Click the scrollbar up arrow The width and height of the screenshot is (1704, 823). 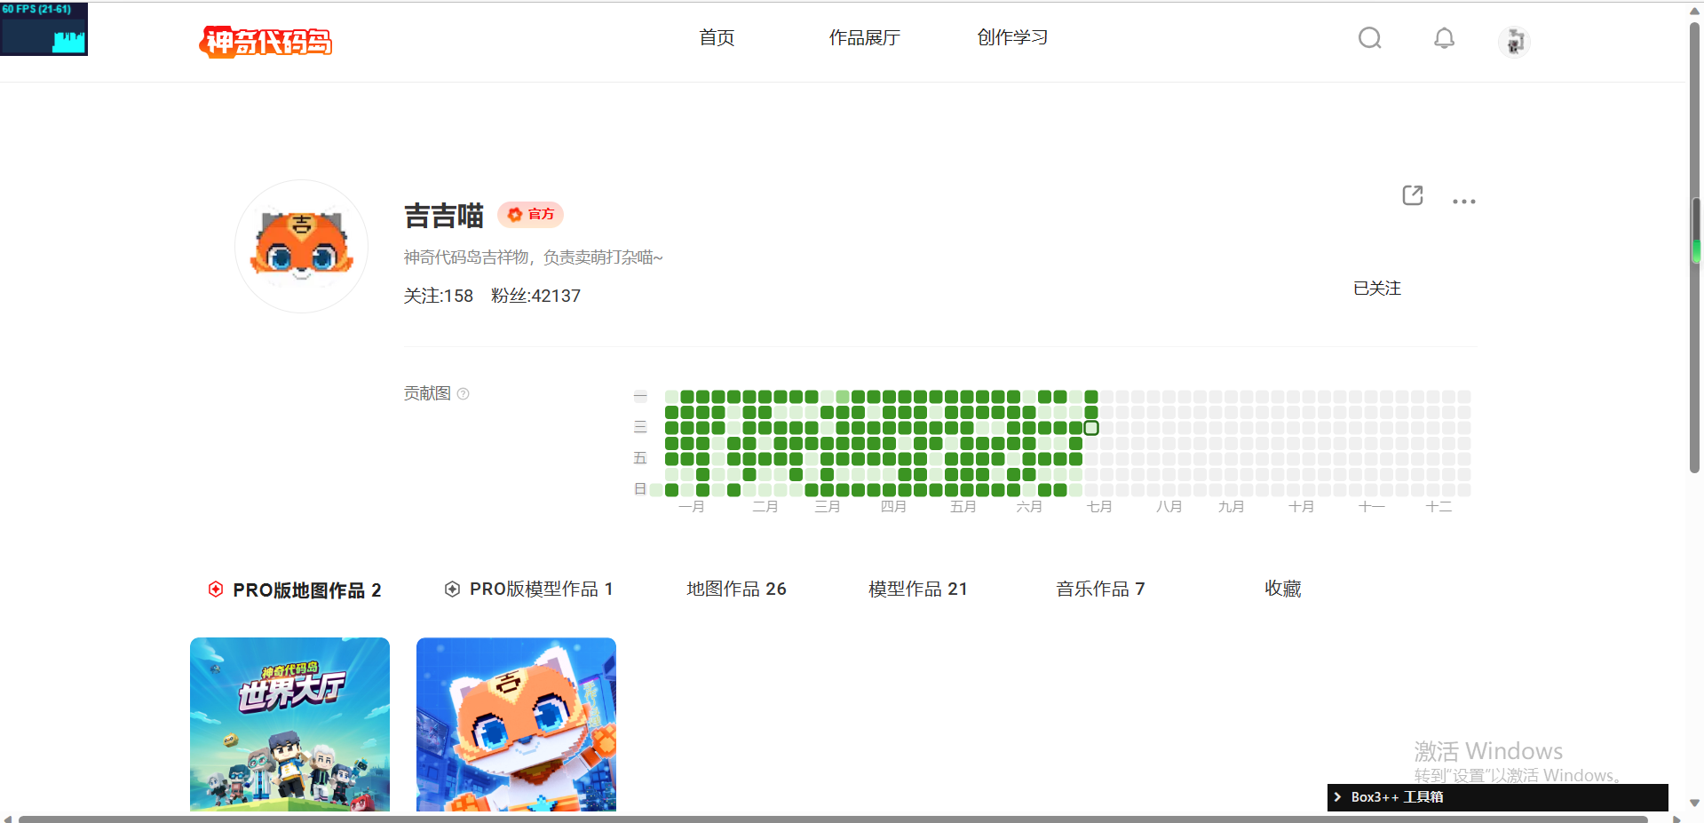point(1695,11)
